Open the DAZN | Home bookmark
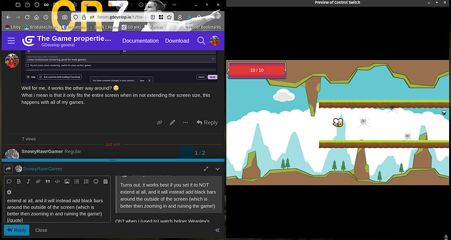 point(104,27)
